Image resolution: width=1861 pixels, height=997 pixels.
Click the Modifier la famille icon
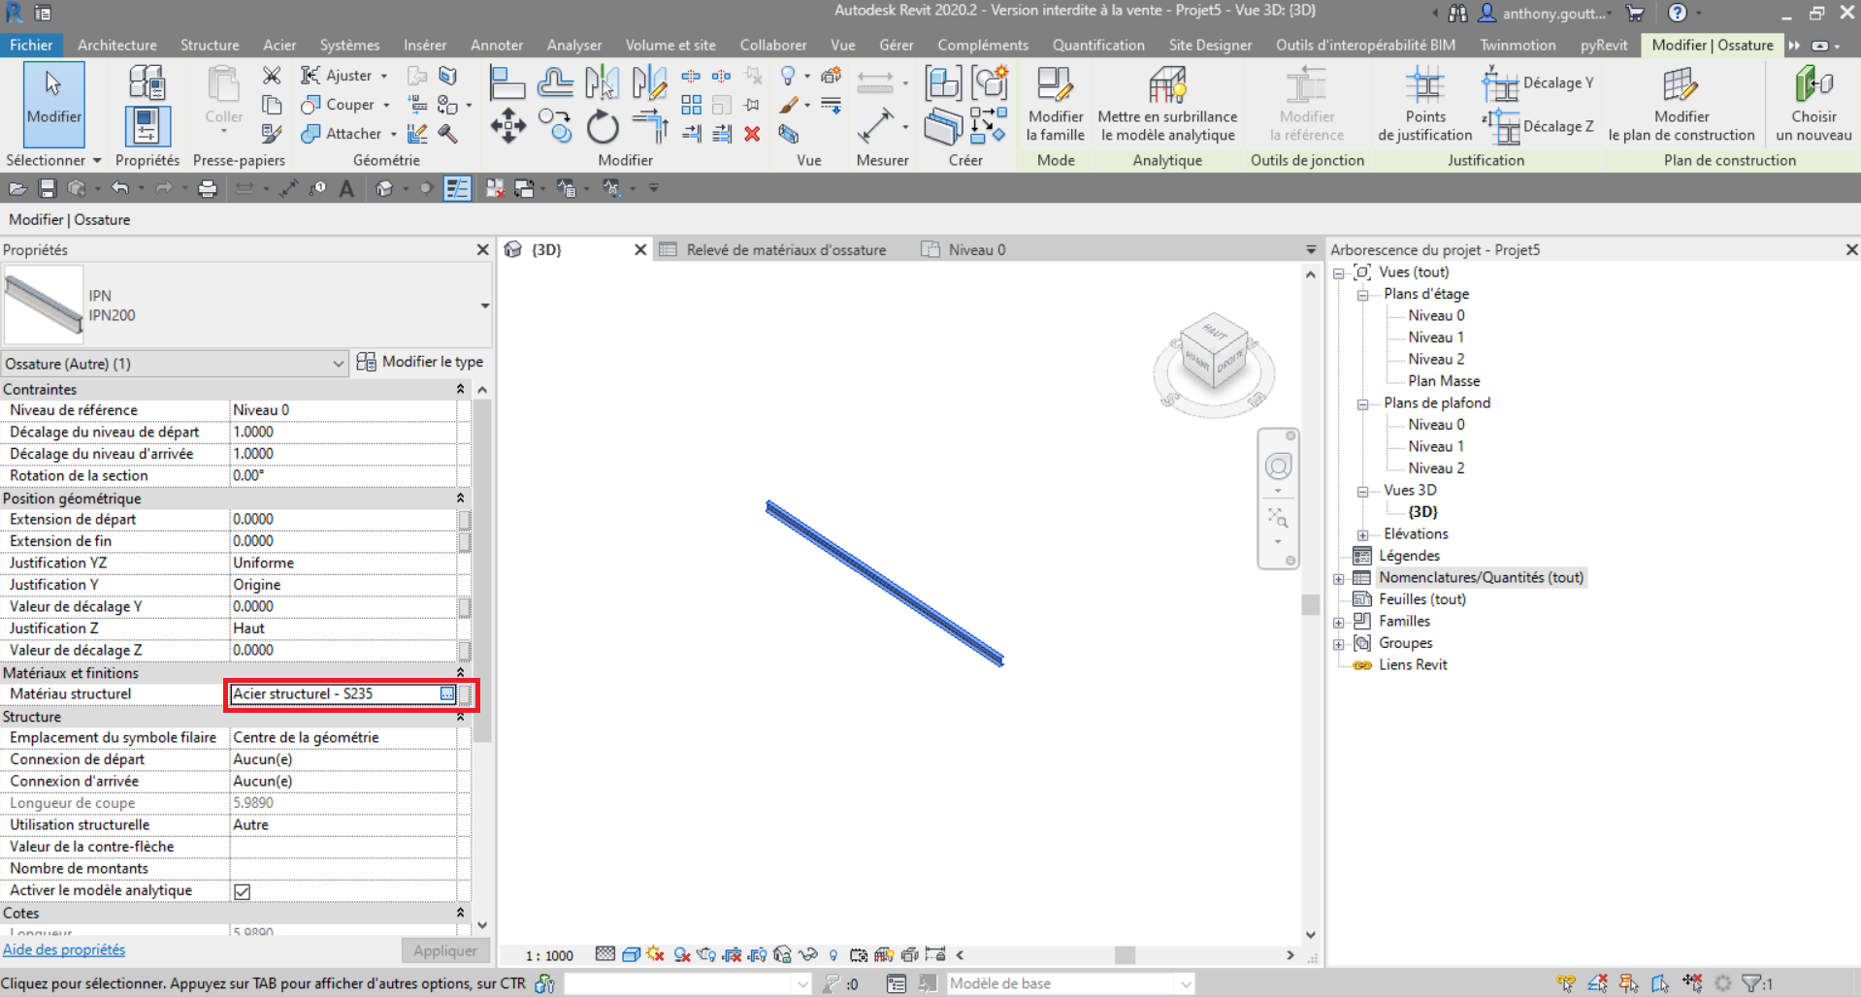click(x=1055, y=87)
